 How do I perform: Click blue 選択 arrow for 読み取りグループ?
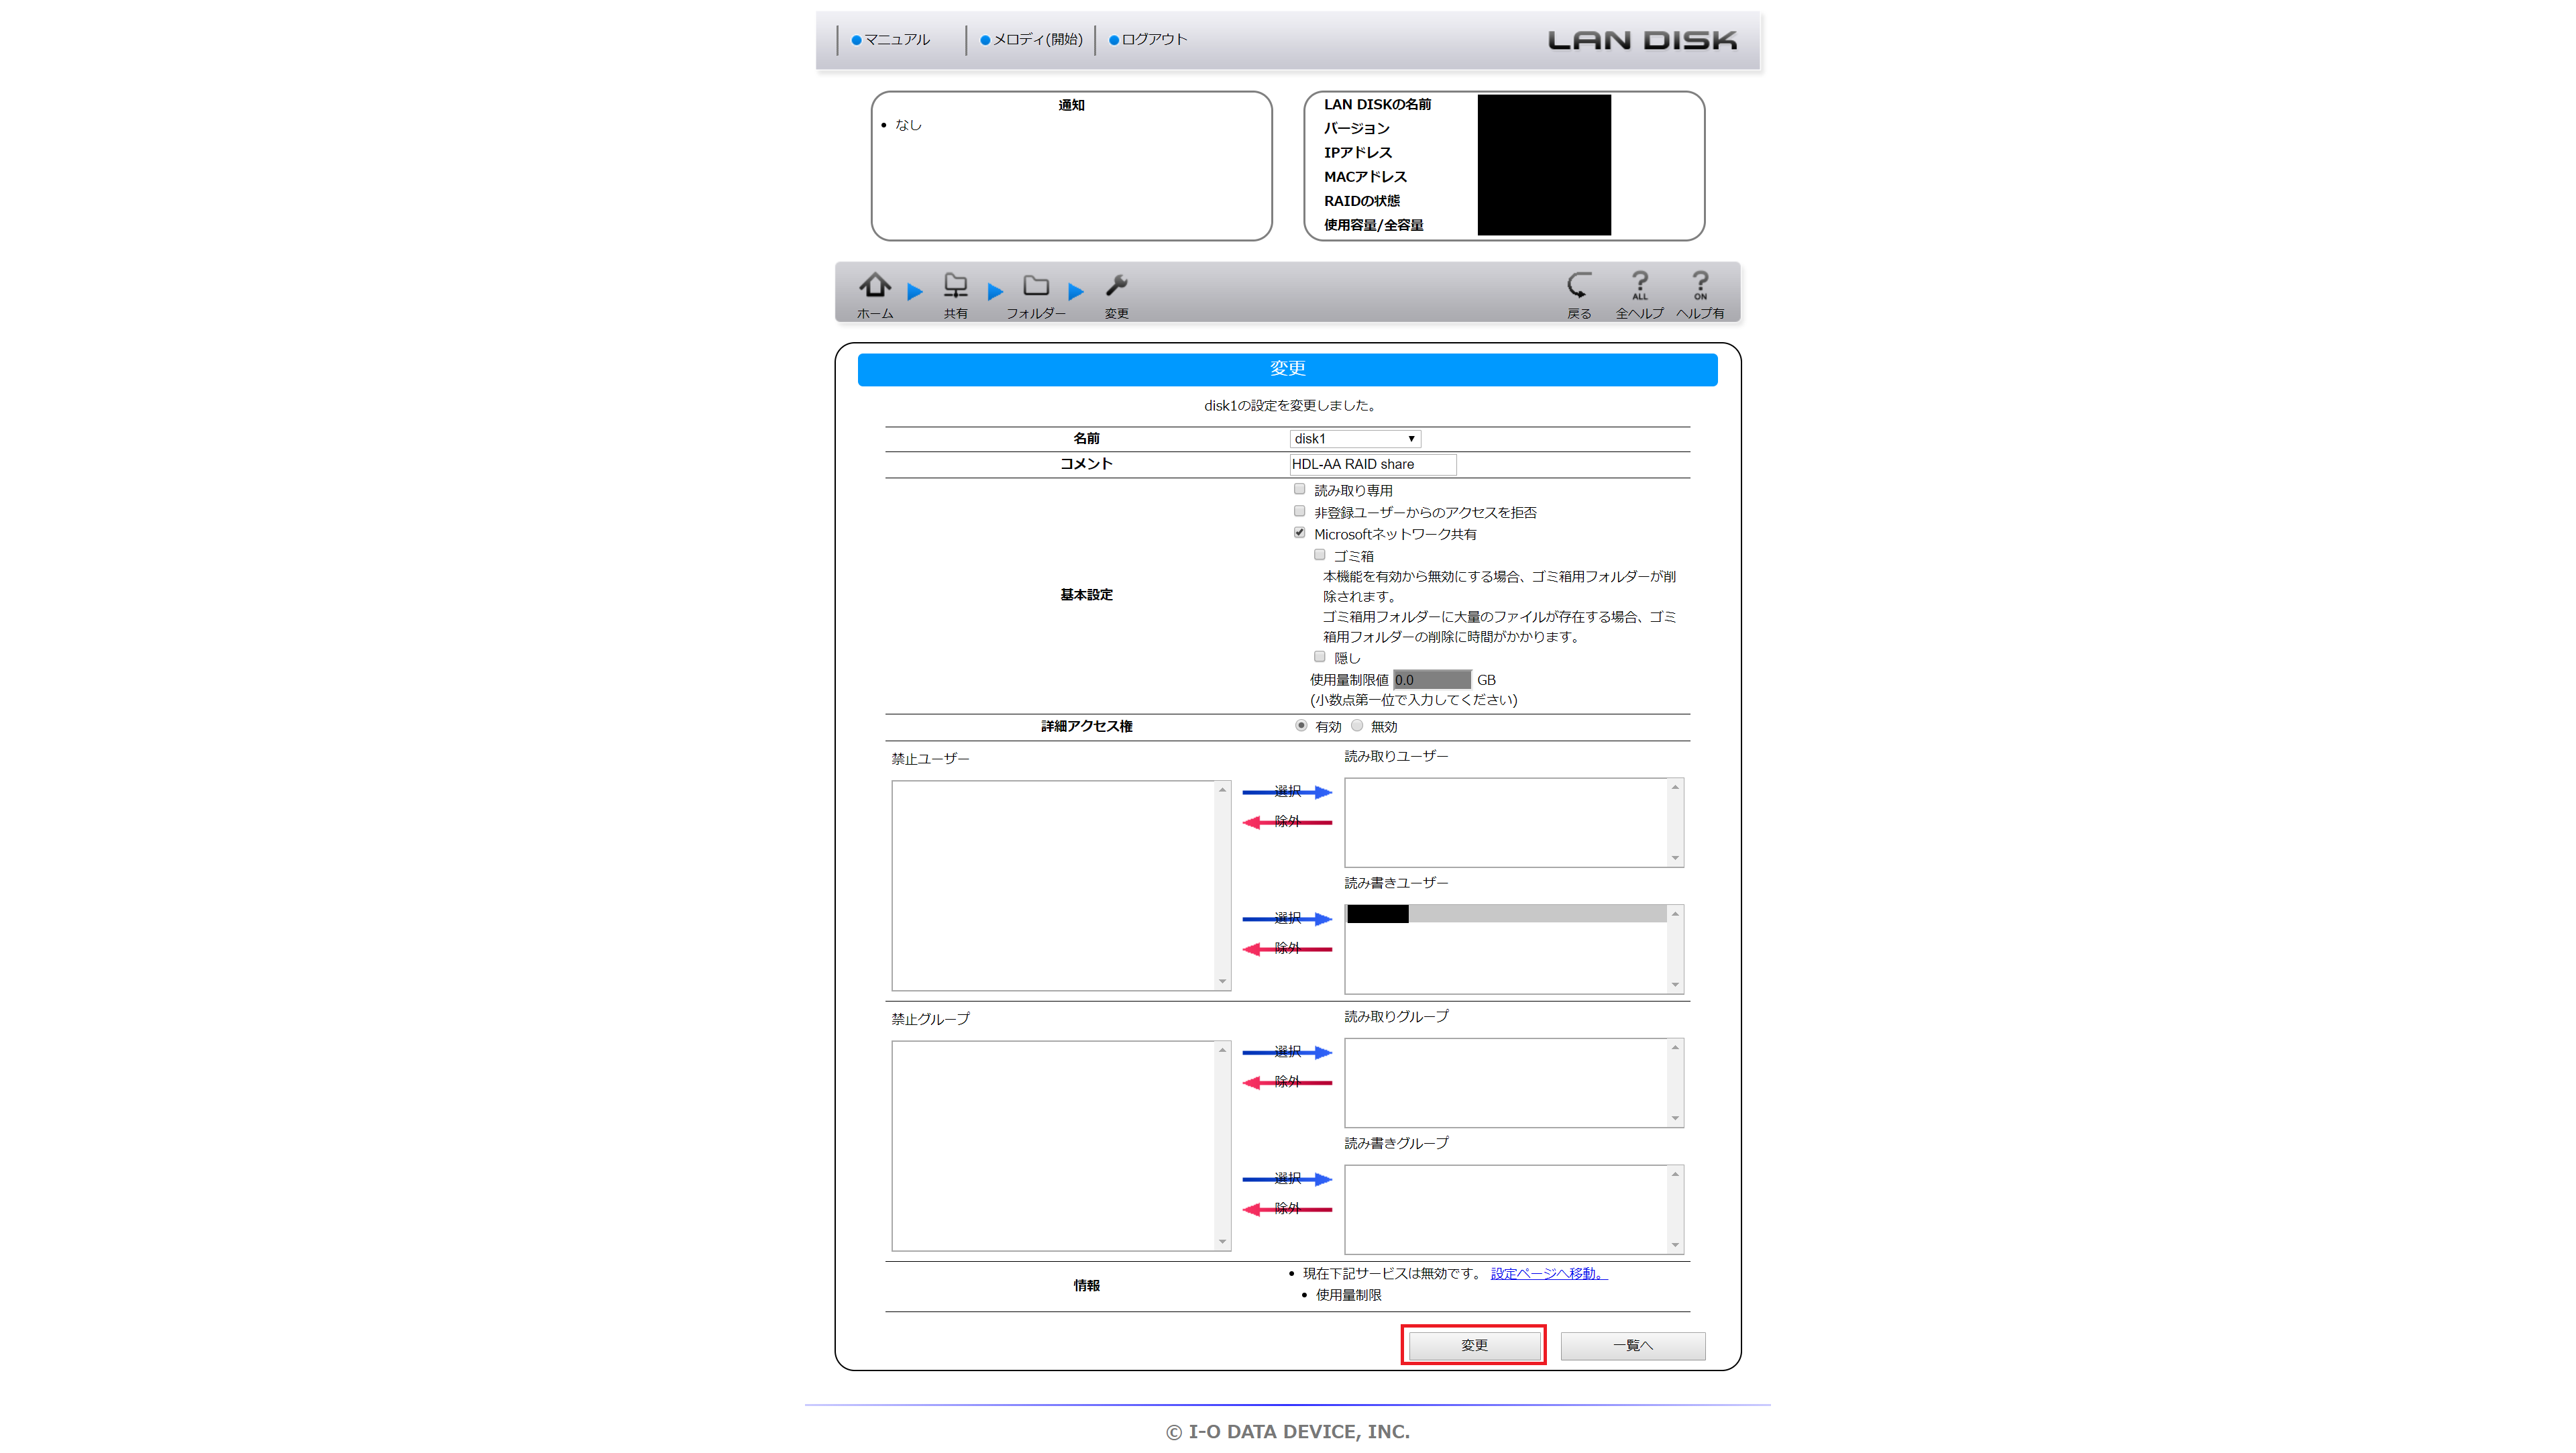pyautogui.click(x=1287, y=1052)
